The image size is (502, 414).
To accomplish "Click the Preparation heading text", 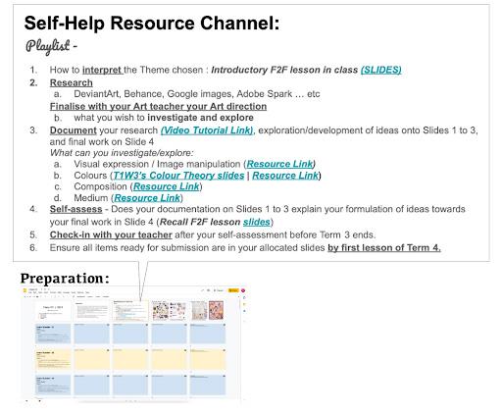I will click(x=65, y=279).
